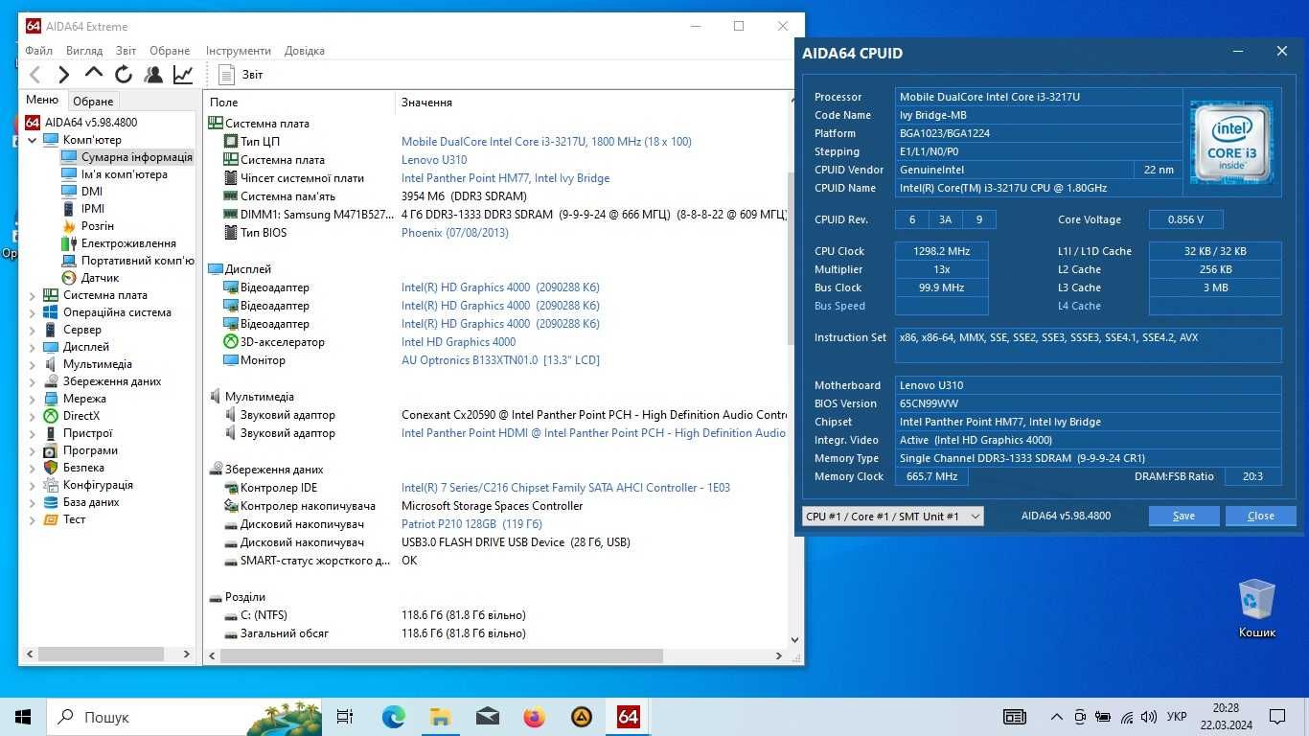Open the Кошик recycle bin desktop icon
Viewport: 1309px width, 736px height.
[x=1256, y=608]
